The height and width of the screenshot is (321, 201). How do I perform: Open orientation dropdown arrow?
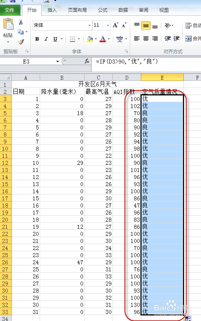[173, 25]
